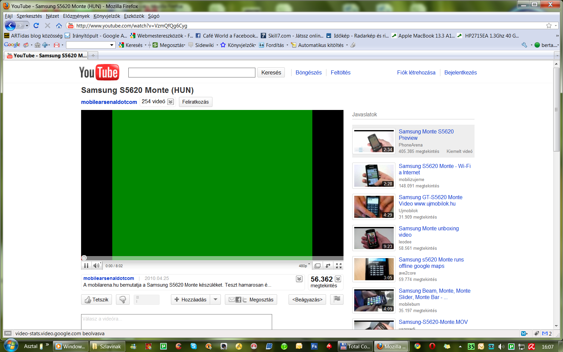
Task: Go to the browser home page
Action: pyautogui.click(x=59, y=25)
